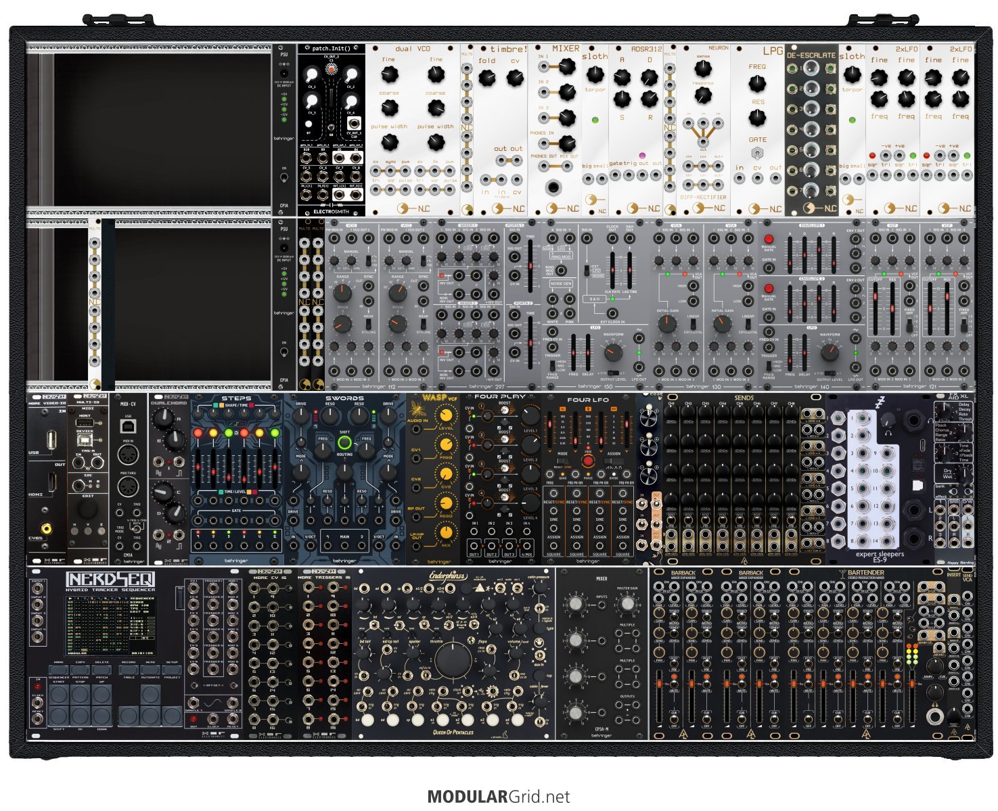Flip the GATE toggle switch on LPG
Image resolution: width=998 pixels, height=811 pixels.
(x=757, y=153)
